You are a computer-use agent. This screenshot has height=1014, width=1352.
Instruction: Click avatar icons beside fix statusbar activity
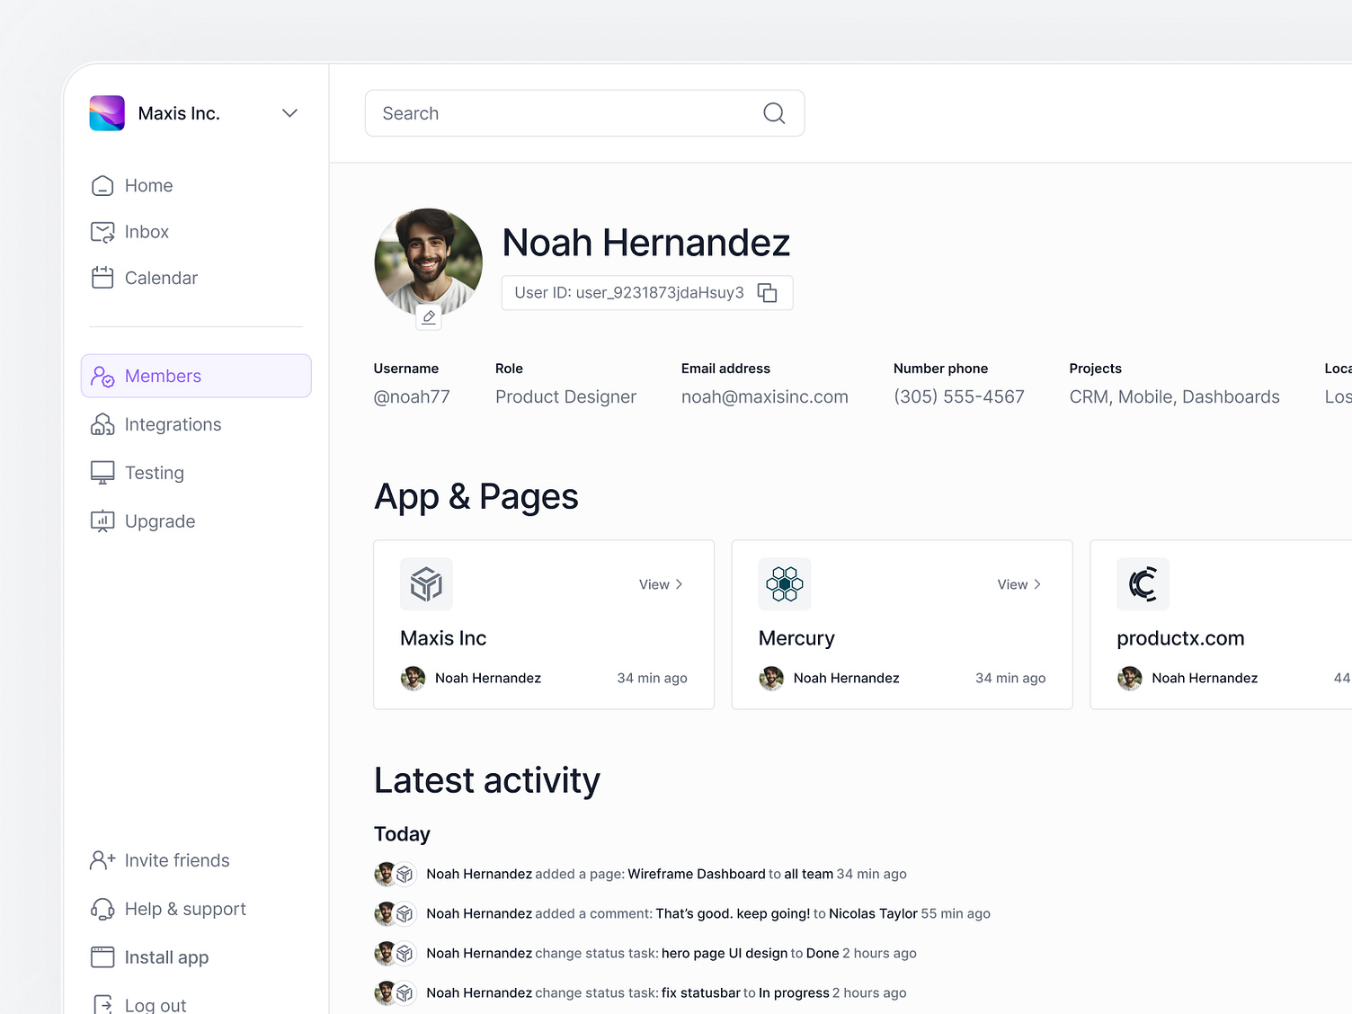click(395, 992)
